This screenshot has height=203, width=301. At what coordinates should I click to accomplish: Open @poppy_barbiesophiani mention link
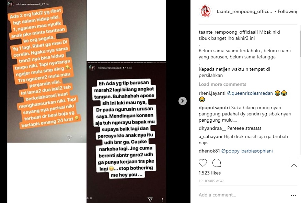point(247,151)
